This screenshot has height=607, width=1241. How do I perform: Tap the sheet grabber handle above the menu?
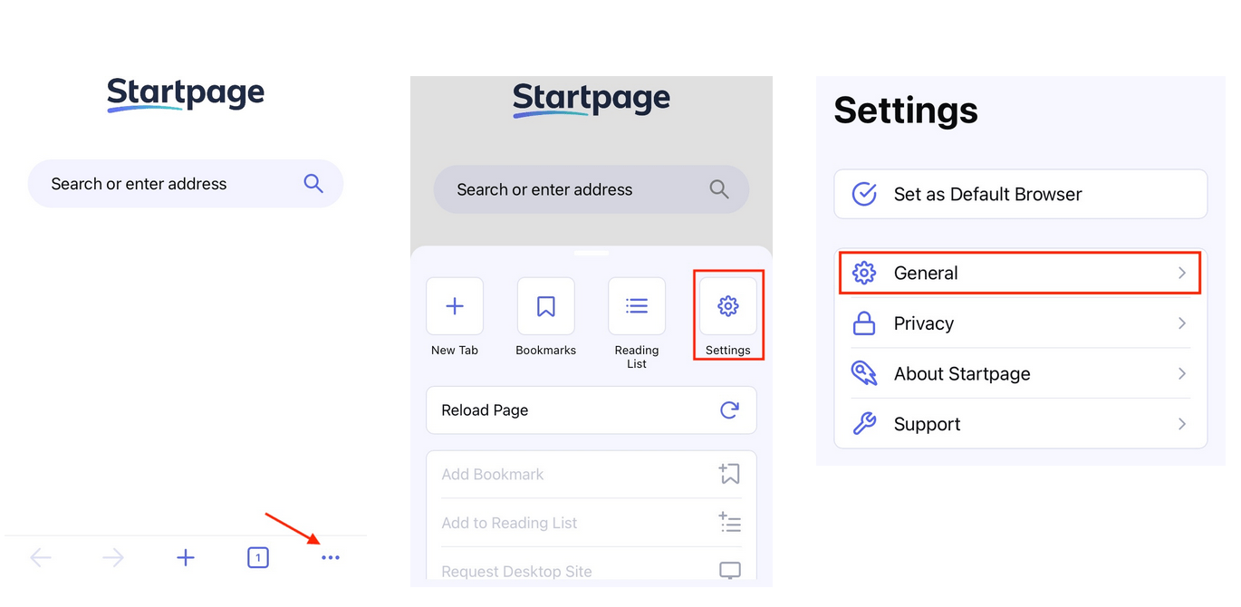tap(592, 252)
